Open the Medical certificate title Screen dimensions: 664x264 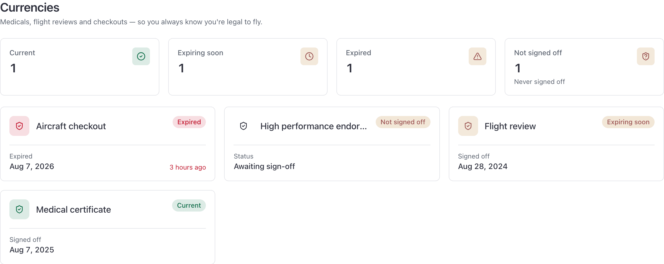(74, 210)
